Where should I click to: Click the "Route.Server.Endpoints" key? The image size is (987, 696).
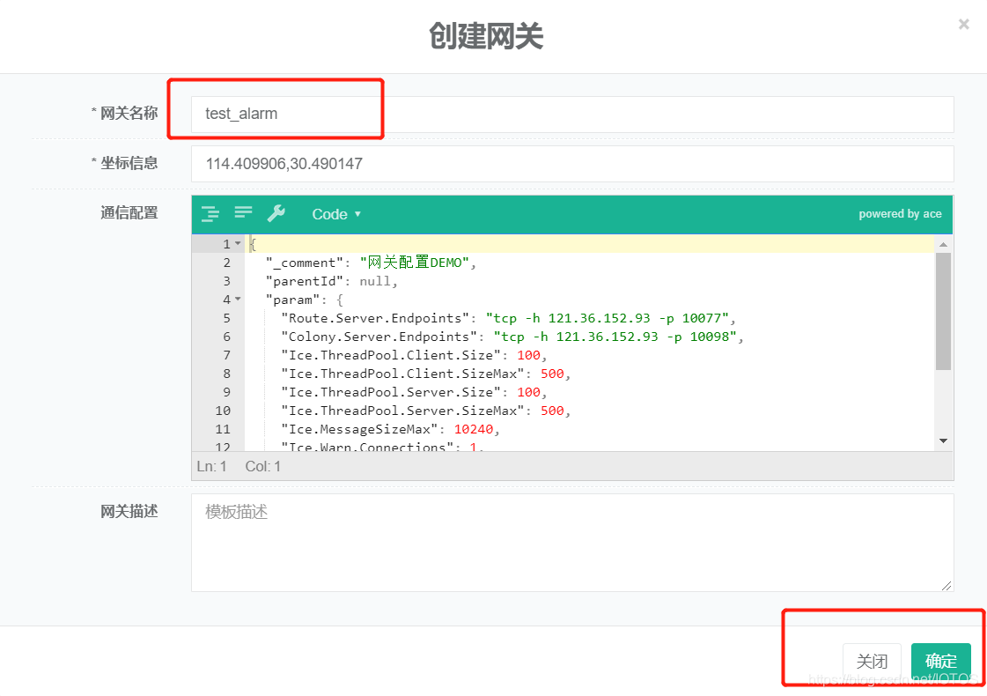[x=375, y=318]
